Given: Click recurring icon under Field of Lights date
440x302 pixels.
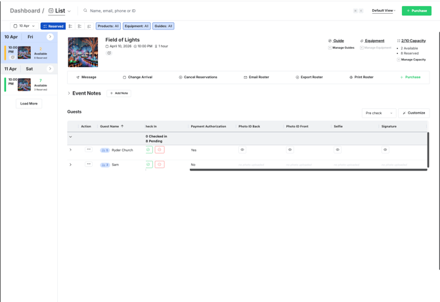Looking at the screenshot, I should click(x=109, y=53).
